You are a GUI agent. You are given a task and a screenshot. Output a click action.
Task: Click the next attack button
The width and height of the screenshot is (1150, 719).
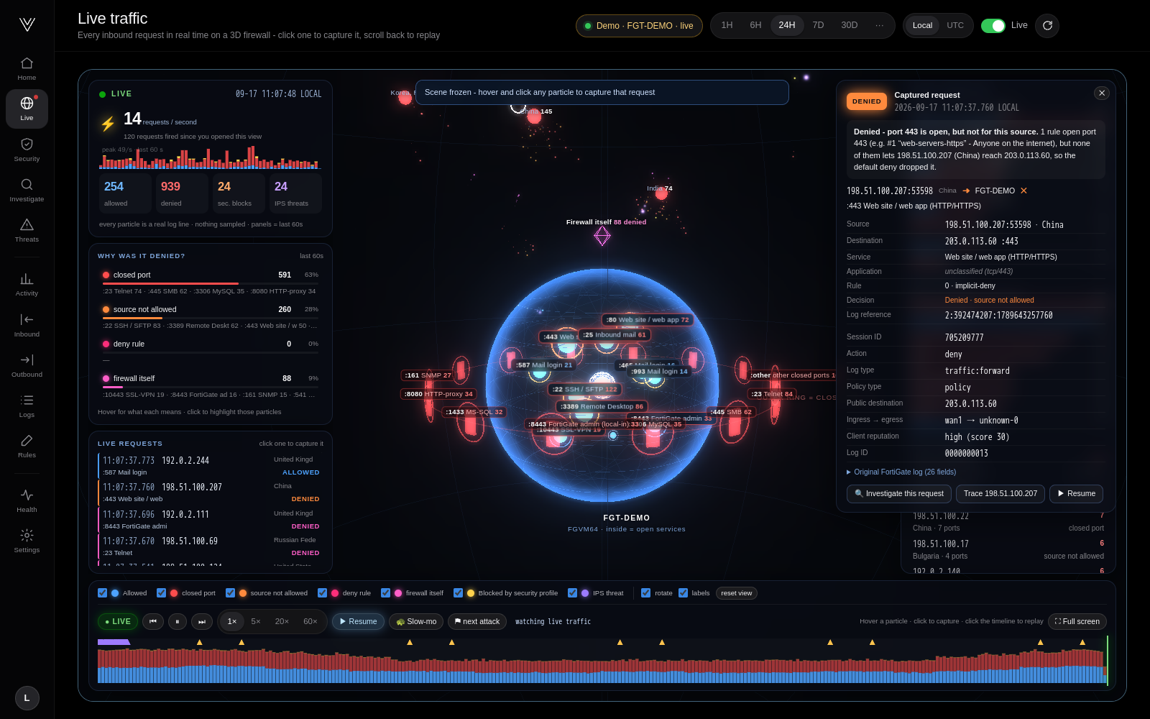click(477, 621)
